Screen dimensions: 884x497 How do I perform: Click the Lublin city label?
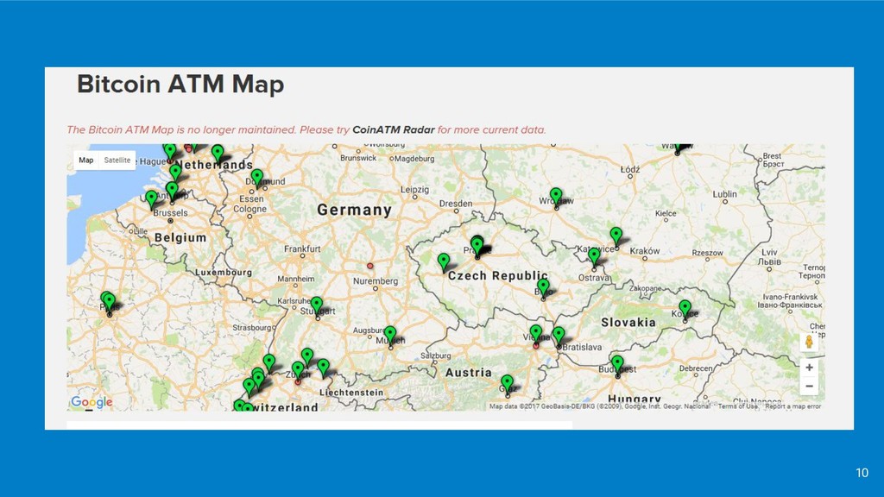click(724, 194)
